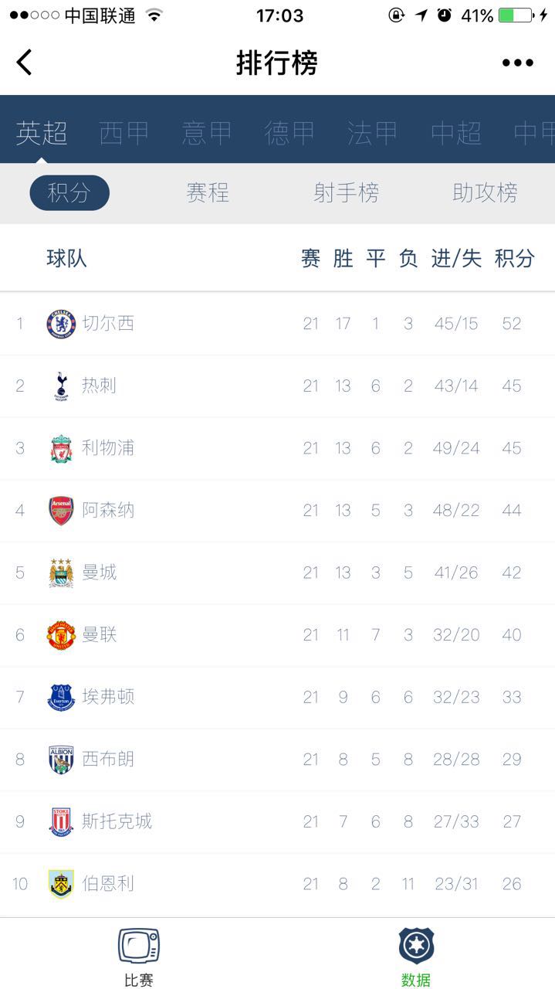Tap the Everton club crest
Screen dimensions: 555x989
tap(61, 697)
